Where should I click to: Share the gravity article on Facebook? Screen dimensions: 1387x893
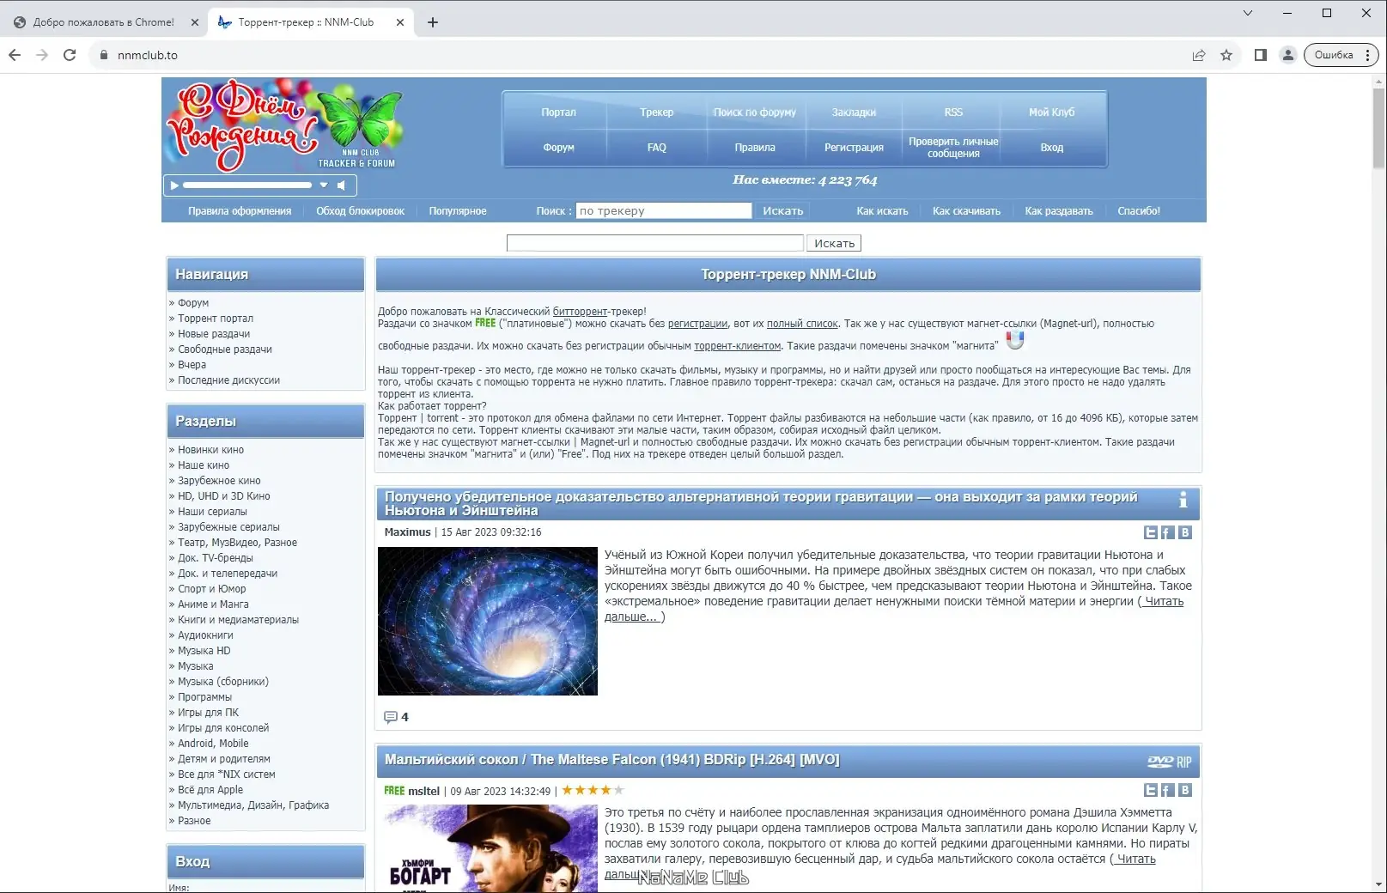tap(1168, 532)
